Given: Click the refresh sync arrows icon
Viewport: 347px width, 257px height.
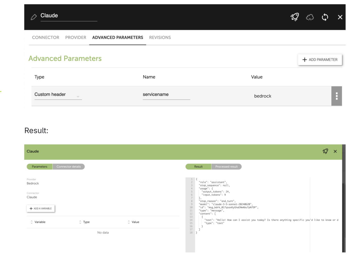Looking at the screenshot, I should click(325, 17).
